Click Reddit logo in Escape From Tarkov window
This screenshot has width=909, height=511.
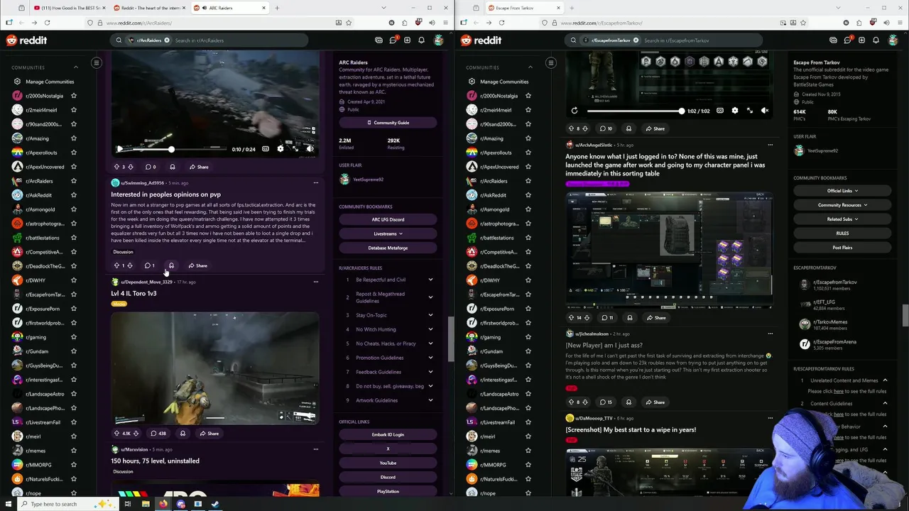click(481, 40)
